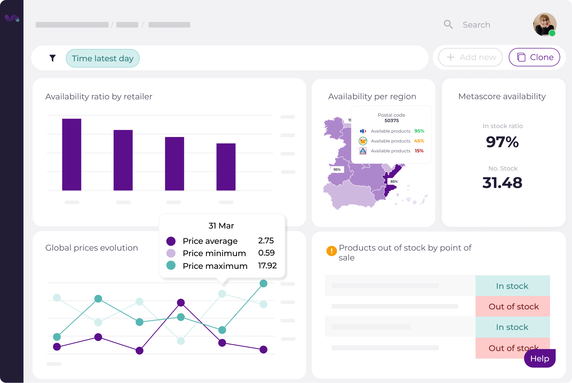Click the green 95% available products value
This screenshot has height=383, width=572.
[x=419, y=131]
